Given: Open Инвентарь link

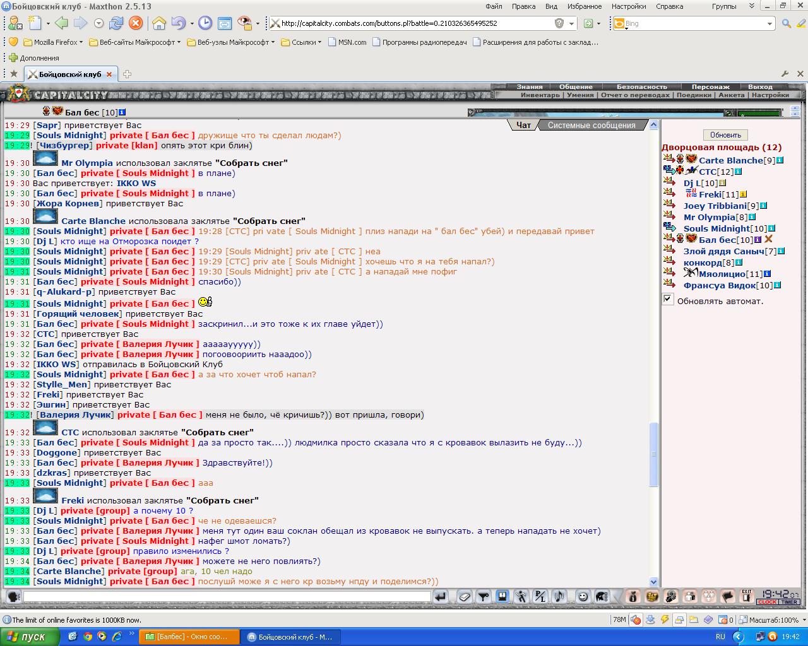Looking at the screenshot, I should click(x=540, y=95).
